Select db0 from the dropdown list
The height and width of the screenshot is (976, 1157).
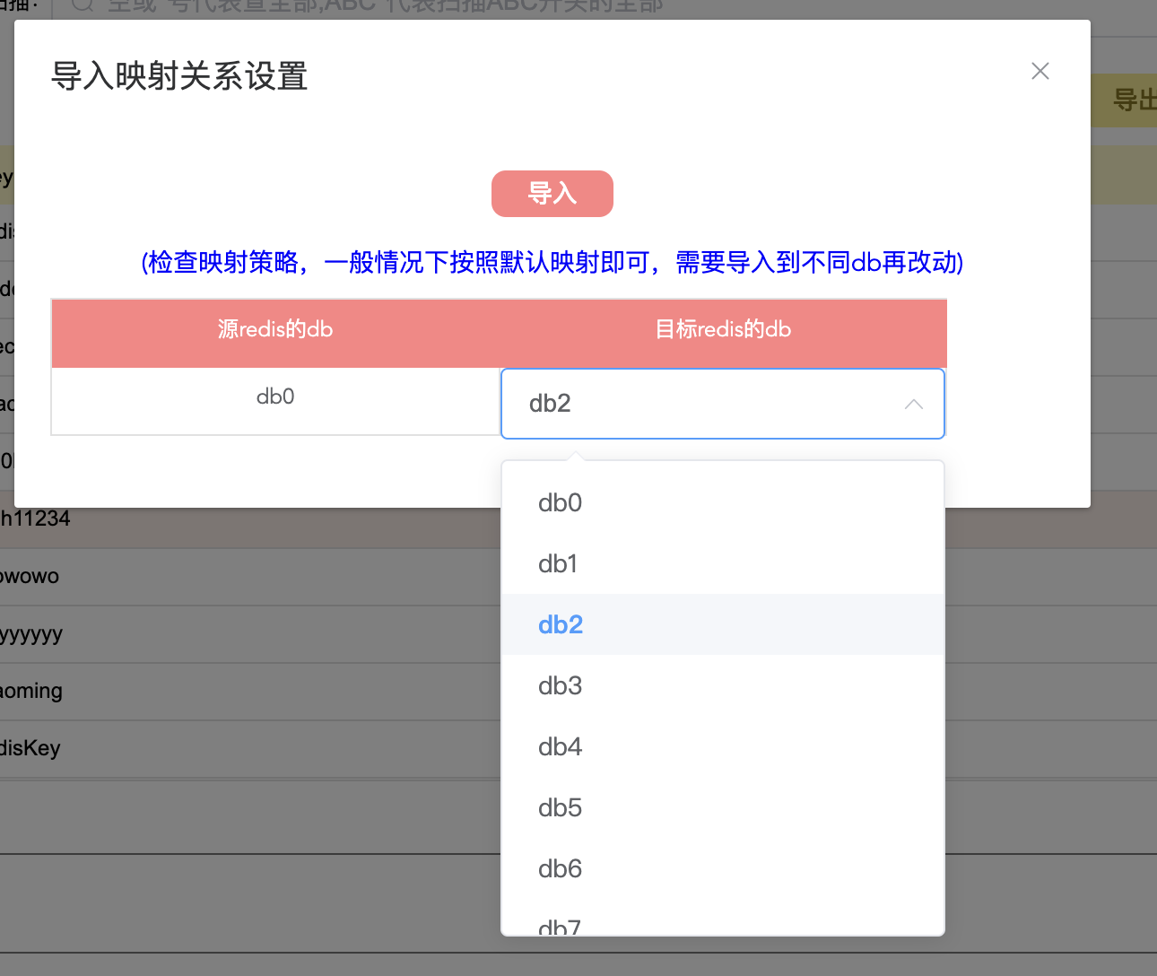click(x=560, y=503)
